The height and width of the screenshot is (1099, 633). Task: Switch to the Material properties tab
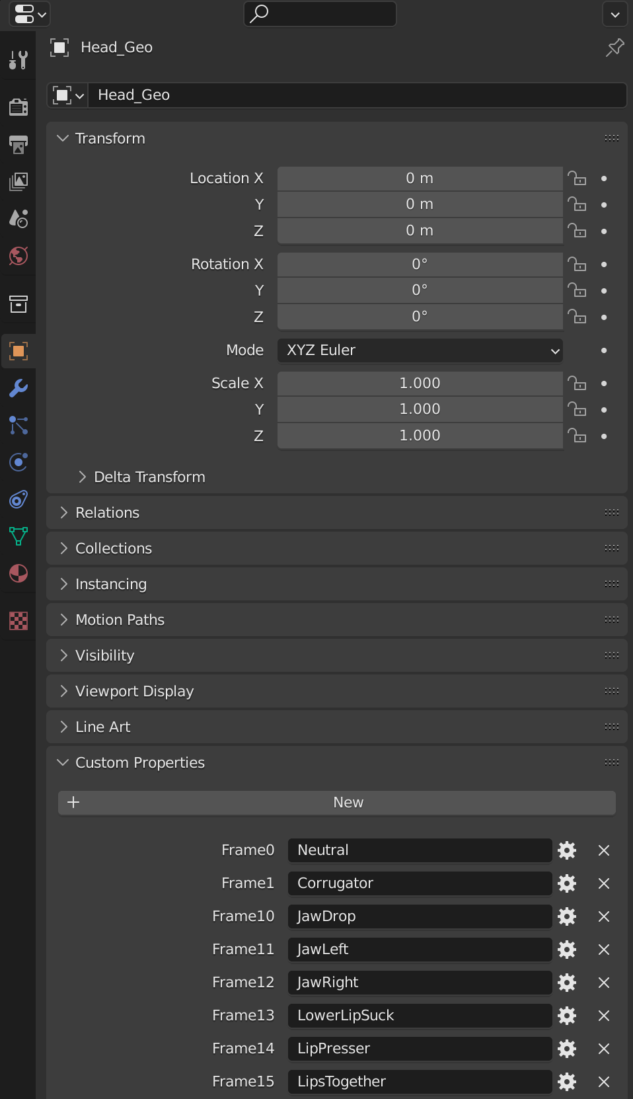19,573
